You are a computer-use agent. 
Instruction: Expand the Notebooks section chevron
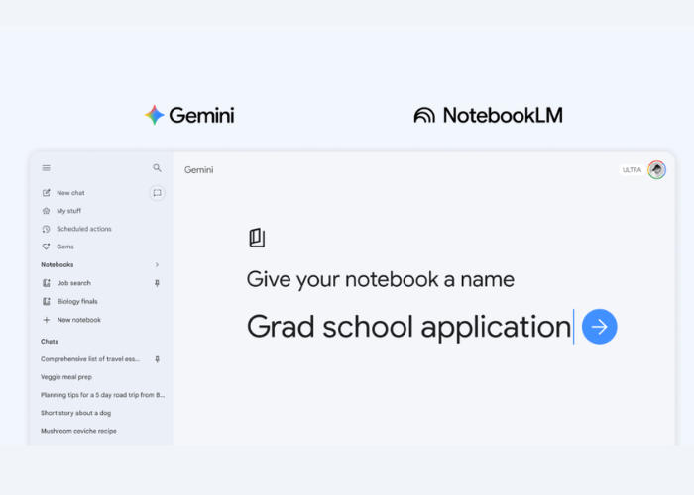157,265
